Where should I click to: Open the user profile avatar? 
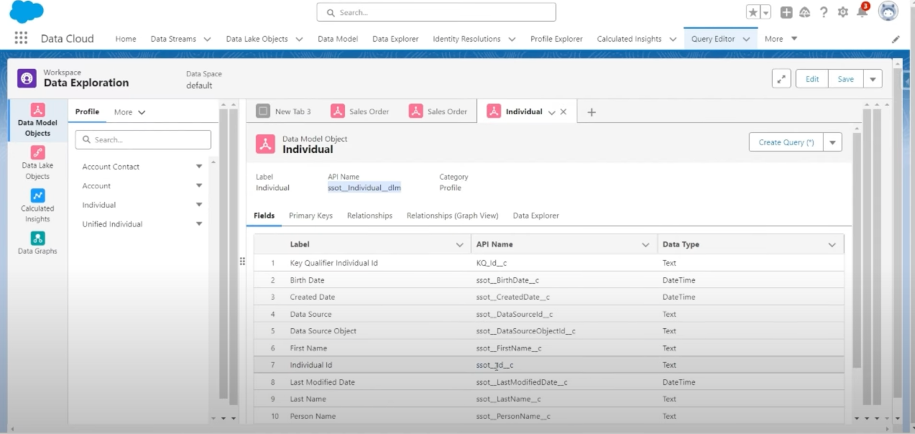coord(888,11)
